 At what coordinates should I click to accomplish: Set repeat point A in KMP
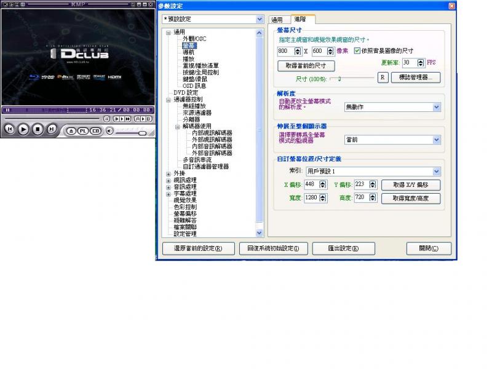137,119
